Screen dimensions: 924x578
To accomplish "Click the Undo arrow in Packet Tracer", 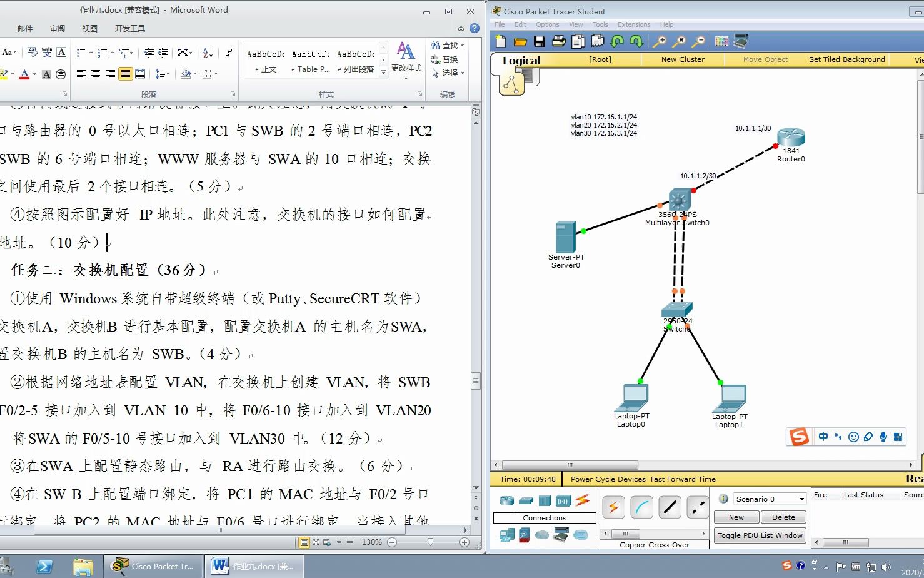I will tap(616, 41).
